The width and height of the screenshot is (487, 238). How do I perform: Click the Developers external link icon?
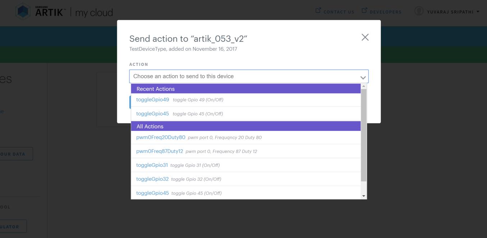[x=364, y=11]
